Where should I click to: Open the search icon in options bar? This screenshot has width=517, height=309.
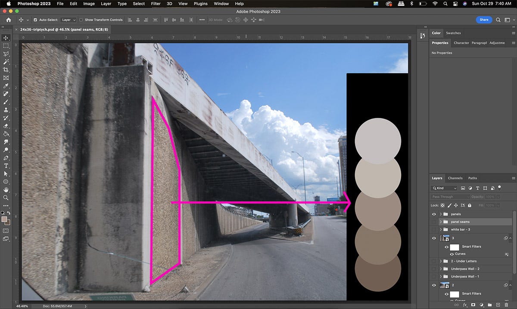[498, 20]
